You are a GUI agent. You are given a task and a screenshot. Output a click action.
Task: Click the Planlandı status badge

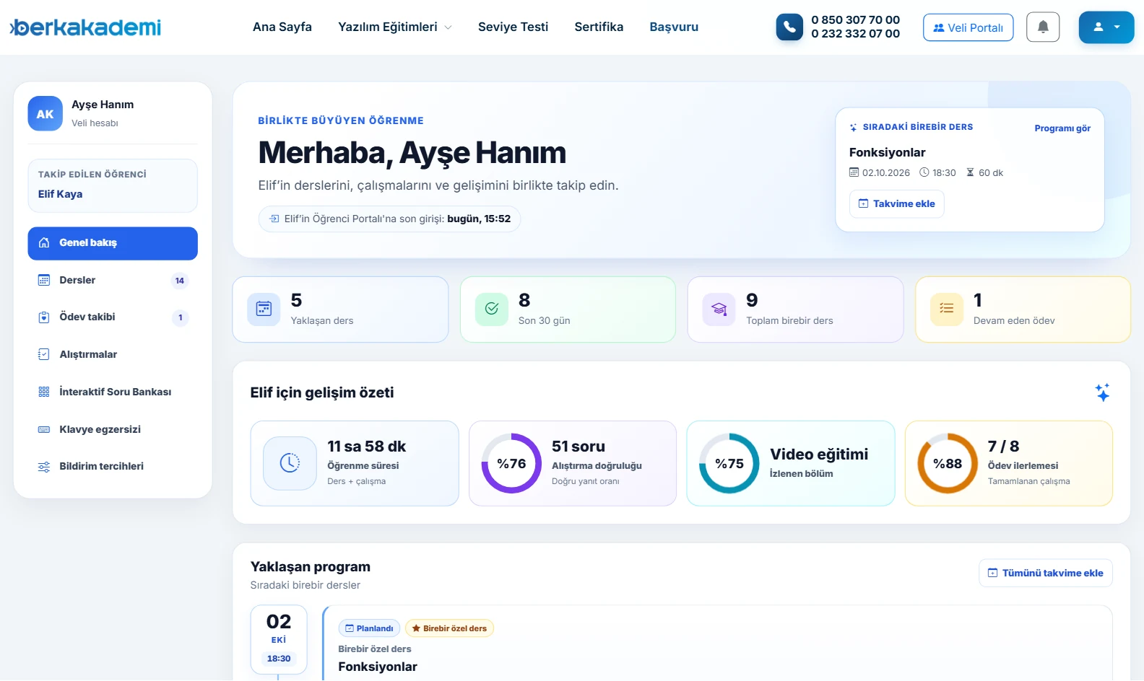click(x=369, y=628)
